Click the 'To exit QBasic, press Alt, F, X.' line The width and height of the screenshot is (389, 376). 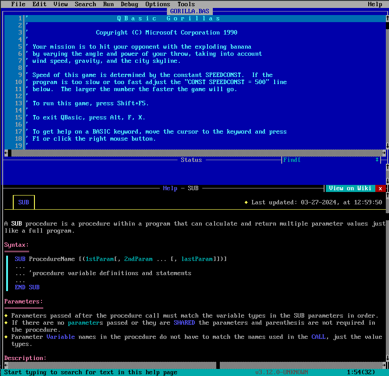(89, 118)
